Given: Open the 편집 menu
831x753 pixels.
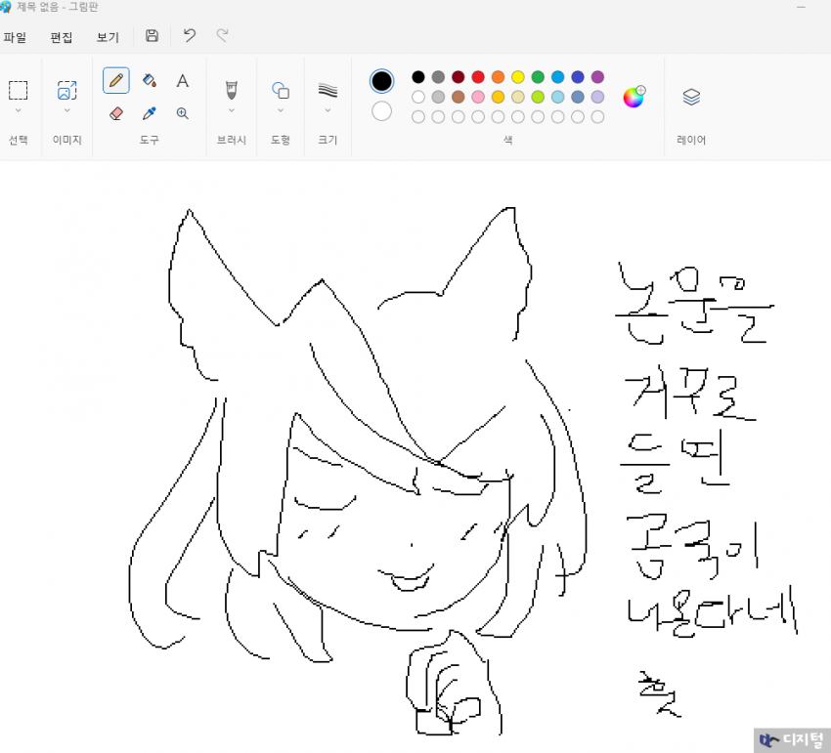Looking at the screenshot, I should click(x=61, y=37).
